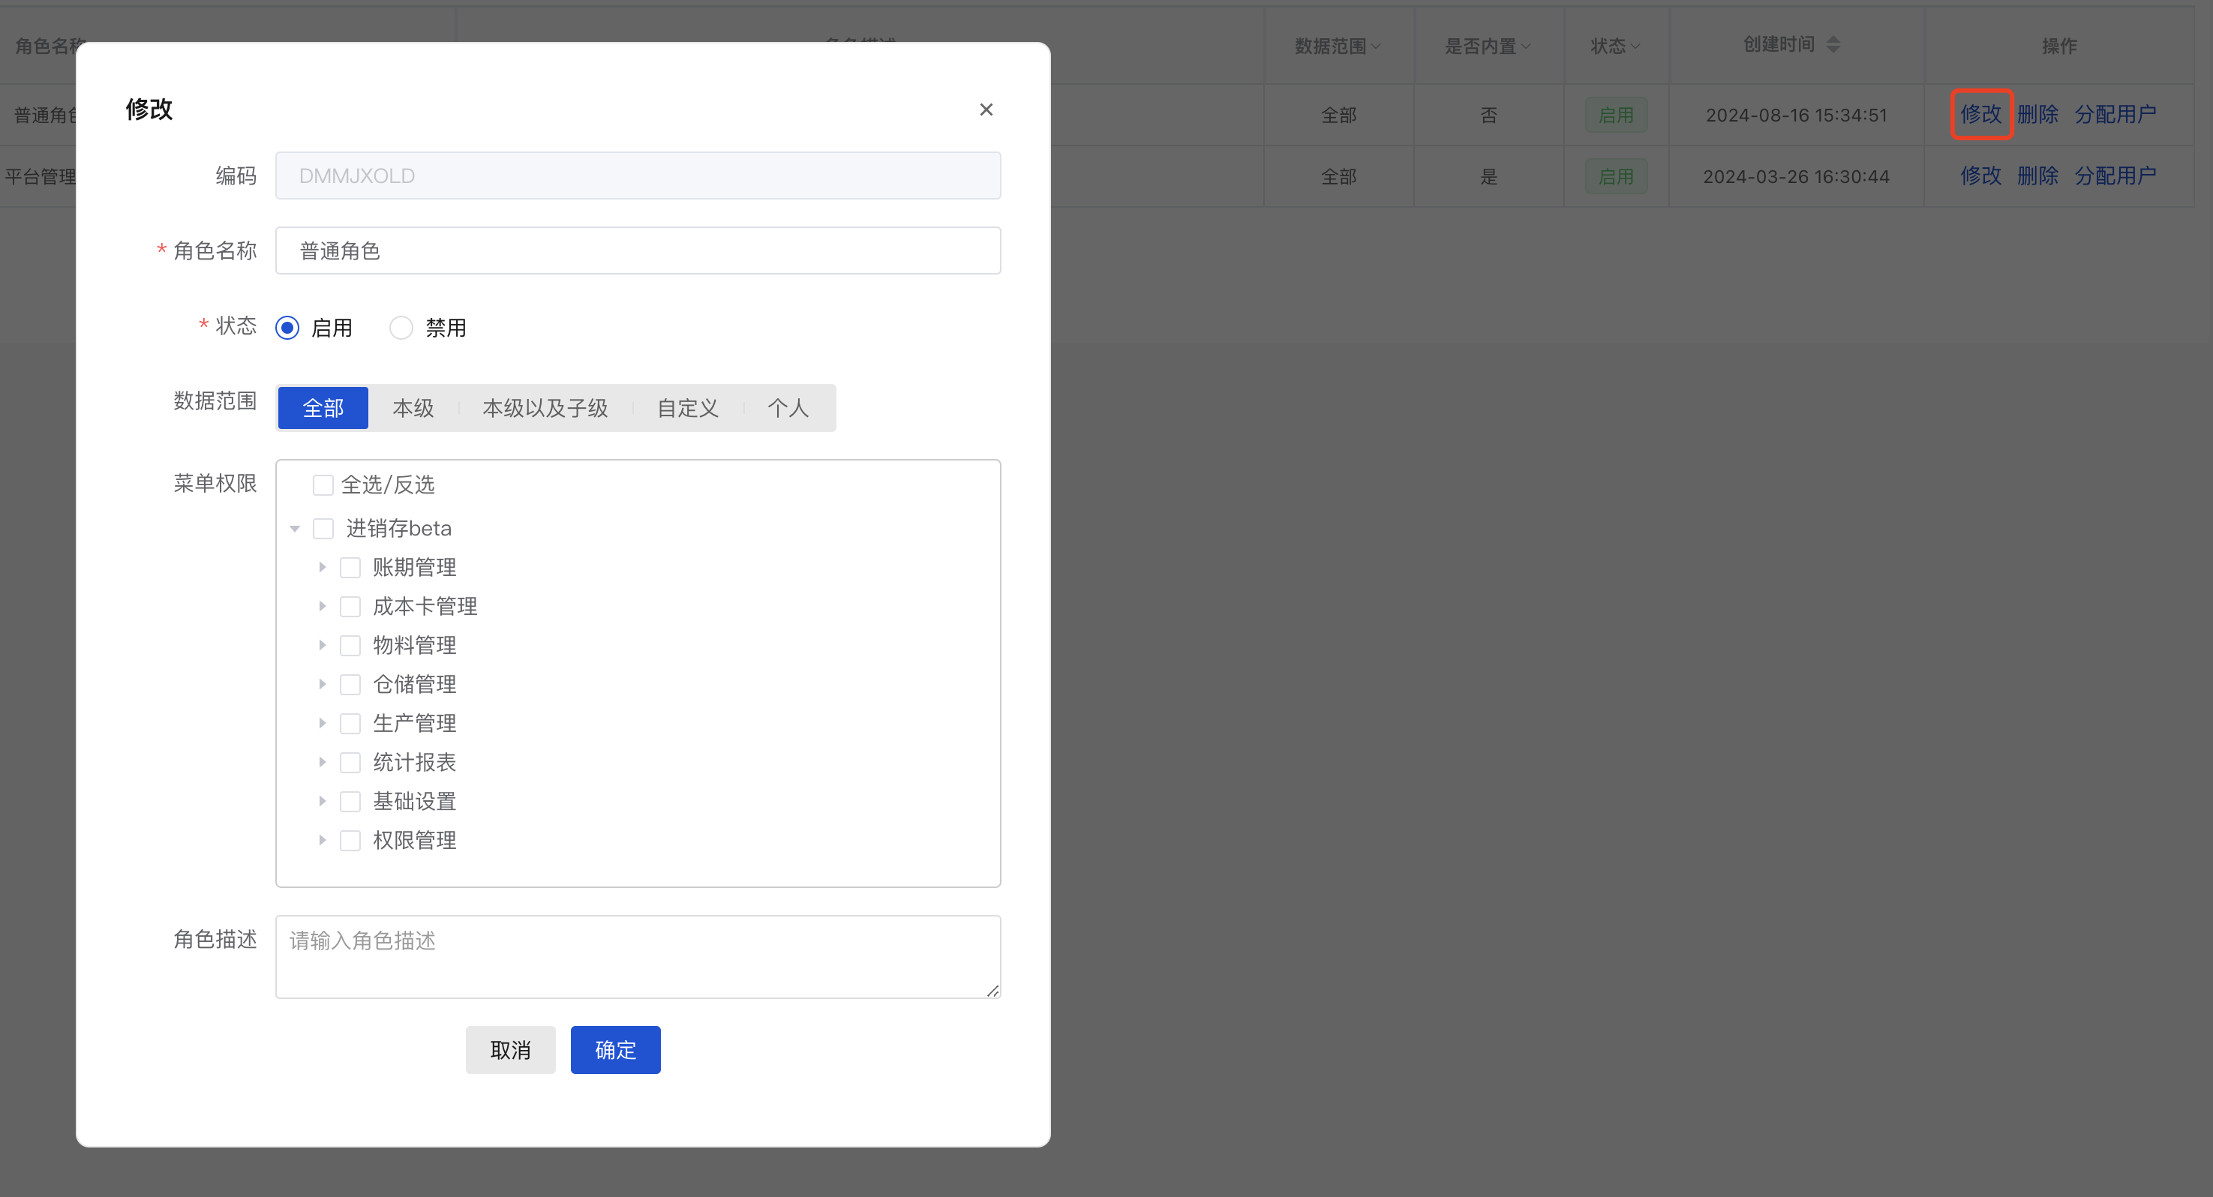The image size is (2213, 1197).
Task: Expand the 账期管理 tree node arrow
Action: click(x=322, y=567)
